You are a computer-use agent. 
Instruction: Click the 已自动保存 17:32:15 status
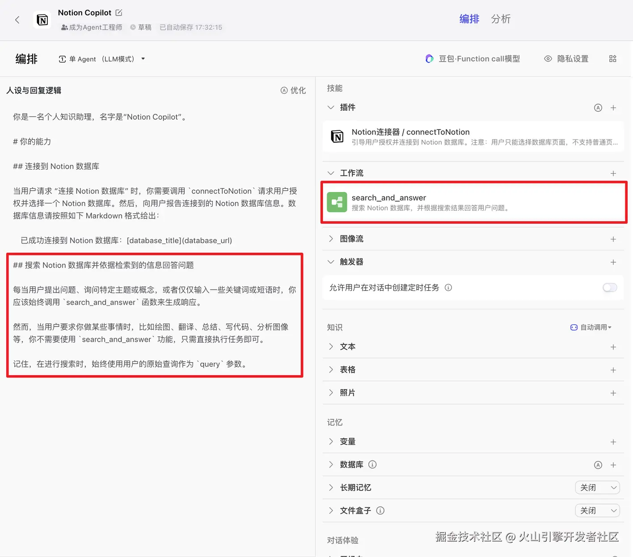[x=191, y=27]
